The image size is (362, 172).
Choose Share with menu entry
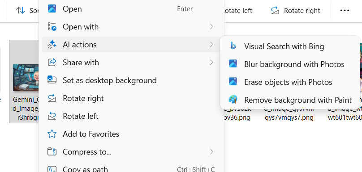[x=131, y=63]
